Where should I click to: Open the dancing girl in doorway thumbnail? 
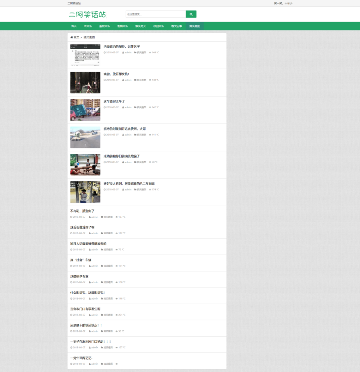[85, 82]
